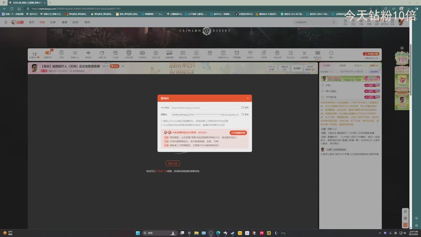
Task: Open the wallet icon in the streamer toolbar
Action: (x=102, y=53)
